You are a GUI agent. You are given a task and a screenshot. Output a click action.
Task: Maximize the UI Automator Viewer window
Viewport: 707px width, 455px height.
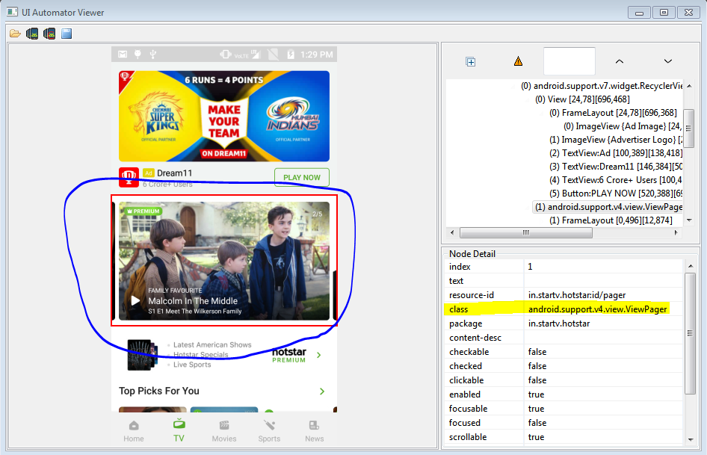click(x=664, y=12)
